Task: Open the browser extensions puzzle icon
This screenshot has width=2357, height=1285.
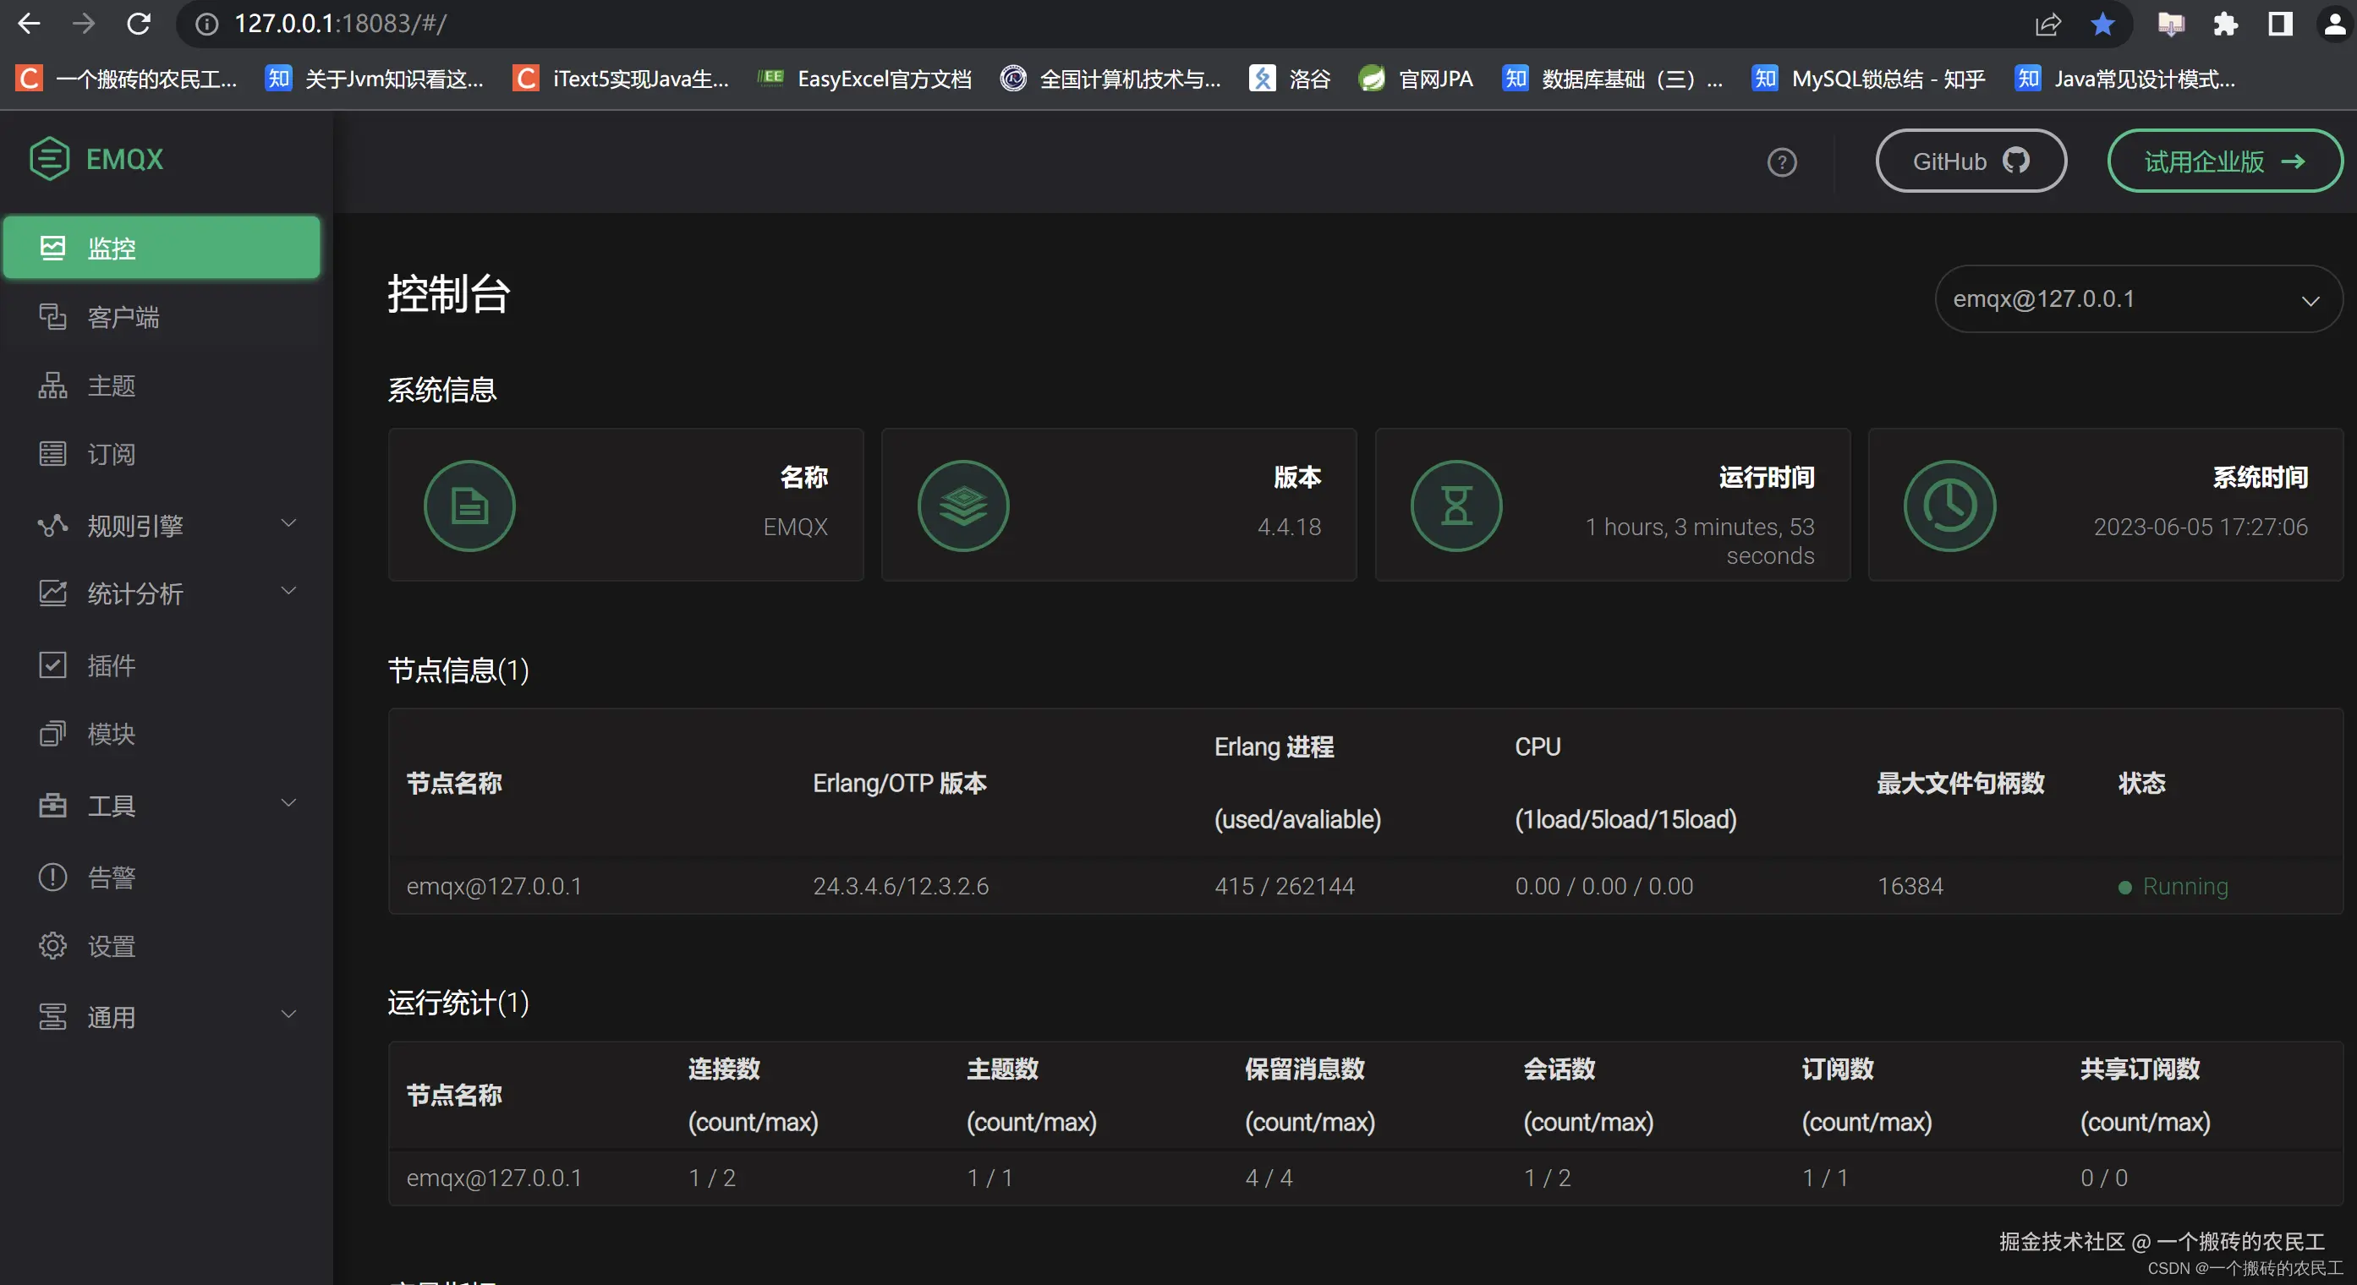Action: click(x=2225, y=23)
